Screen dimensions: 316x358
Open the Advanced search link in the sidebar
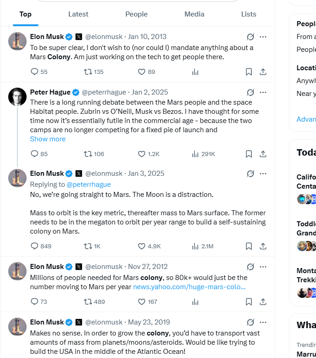tap(306, 119)
